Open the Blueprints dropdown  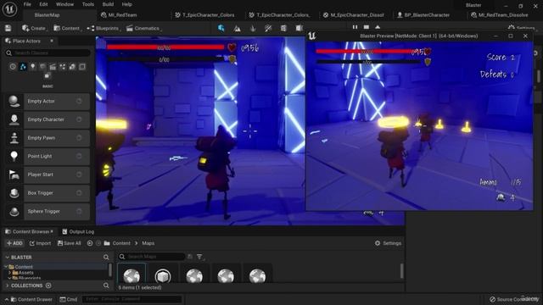pos(104,28)
